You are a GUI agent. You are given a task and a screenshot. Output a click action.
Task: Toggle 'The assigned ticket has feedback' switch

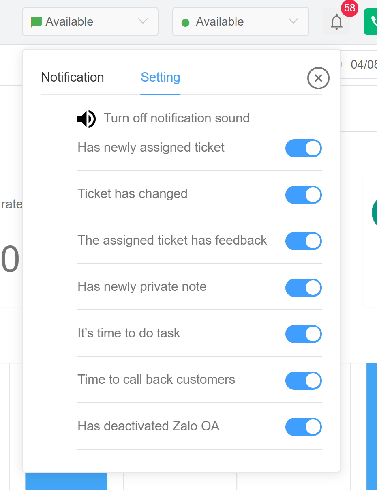click(303, 241)
